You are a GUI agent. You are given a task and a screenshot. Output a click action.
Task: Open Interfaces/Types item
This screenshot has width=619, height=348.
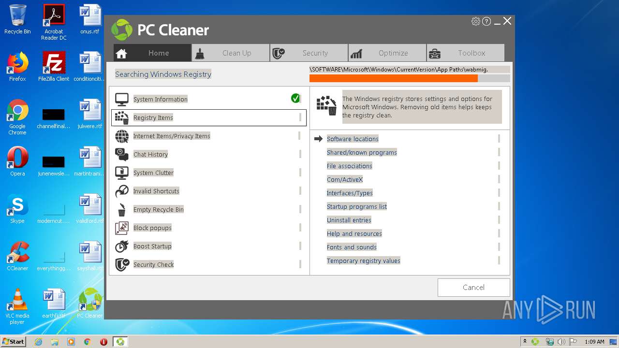coord(350,193)
